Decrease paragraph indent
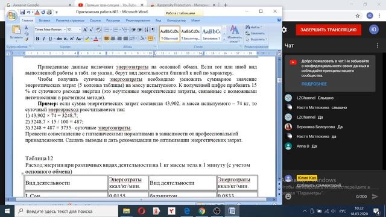Screen dimensions: 386x217 (x=133, y=30)
